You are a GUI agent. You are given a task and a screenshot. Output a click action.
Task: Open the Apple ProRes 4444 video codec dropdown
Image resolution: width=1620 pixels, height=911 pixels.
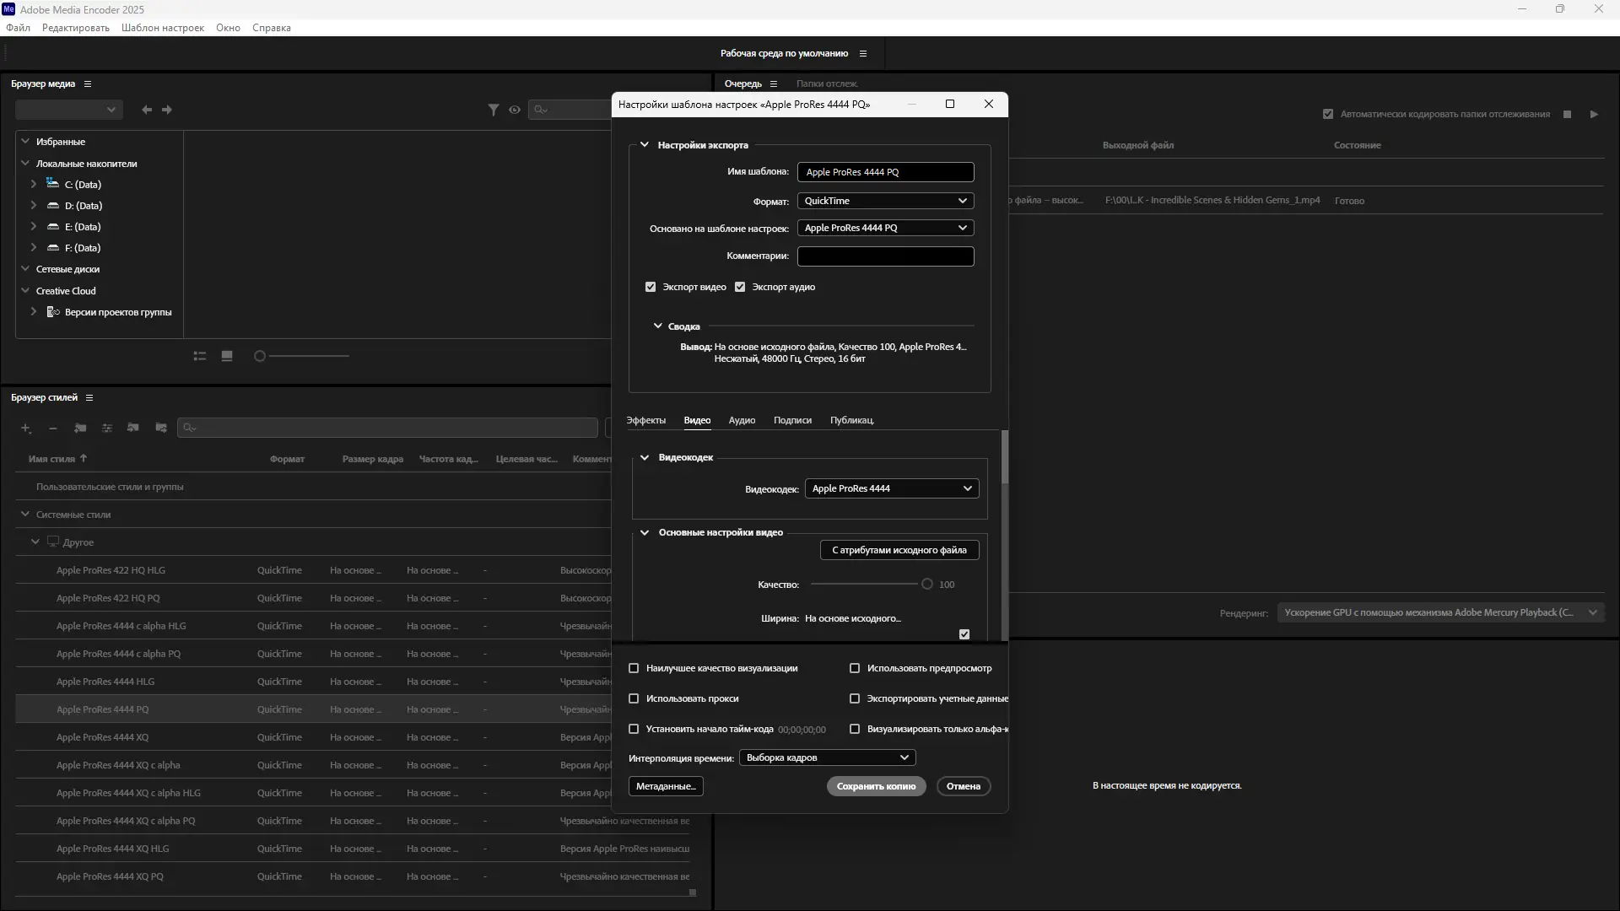(892, 488)
